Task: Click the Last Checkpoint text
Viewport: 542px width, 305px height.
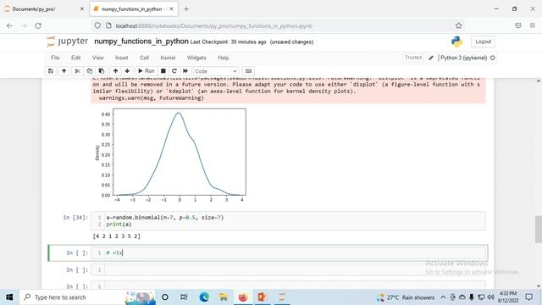Action: (228, 42)
